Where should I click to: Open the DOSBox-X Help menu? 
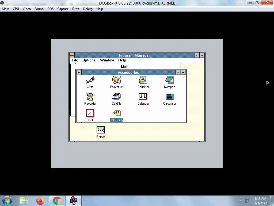[100, 9]
